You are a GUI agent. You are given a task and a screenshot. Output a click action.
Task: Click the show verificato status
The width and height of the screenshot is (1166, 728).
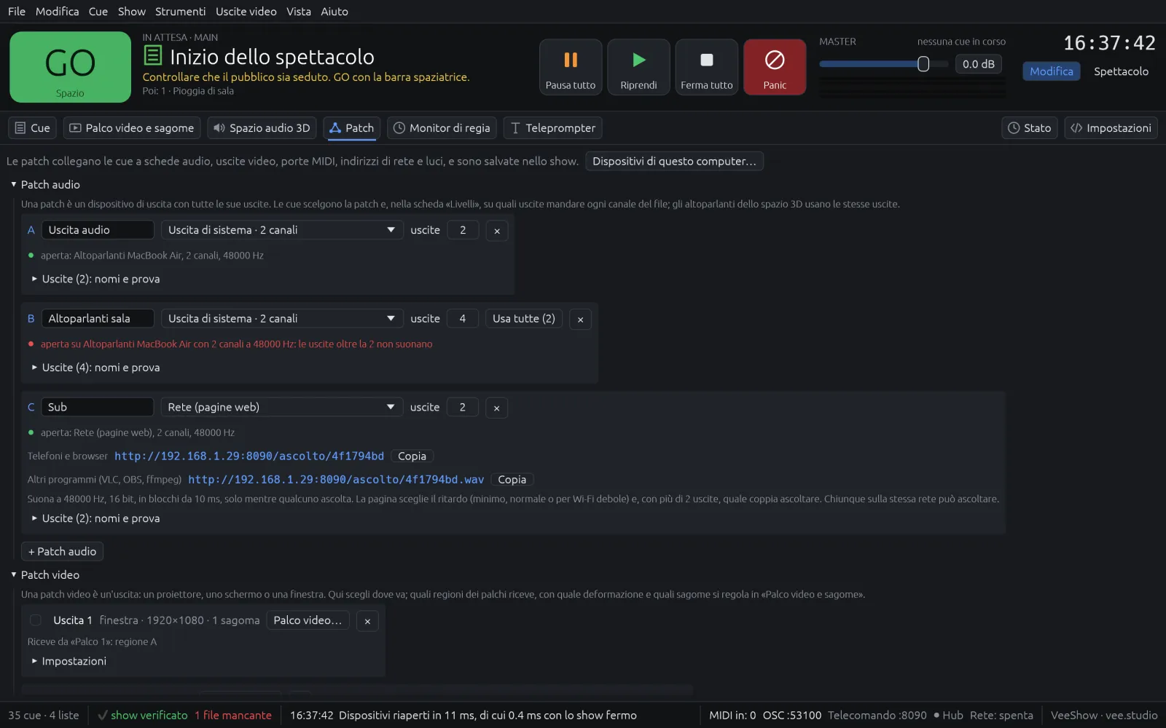click(143, 716)
